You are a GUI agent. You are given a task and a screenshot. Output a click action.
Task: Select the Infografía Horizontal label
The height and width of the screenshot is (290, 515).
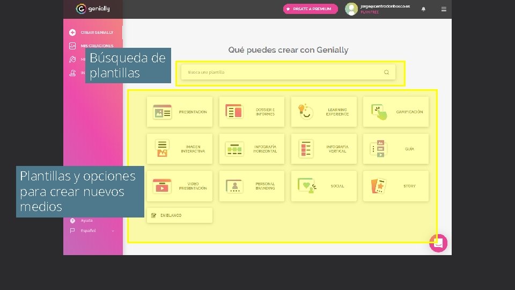click(265, 149)
